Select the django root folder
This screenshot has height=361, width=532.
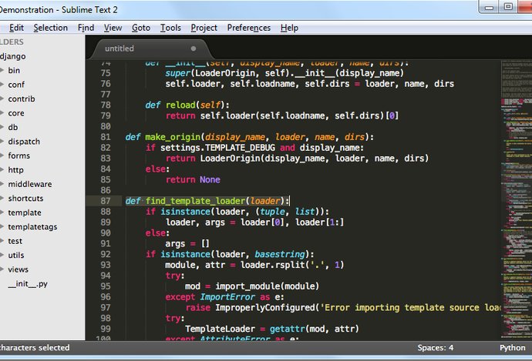[13, 56]
